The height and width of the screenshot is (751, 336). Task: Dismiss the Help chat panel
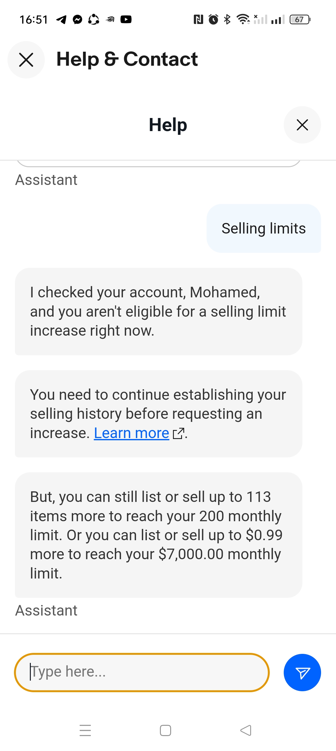coord(302,125)
